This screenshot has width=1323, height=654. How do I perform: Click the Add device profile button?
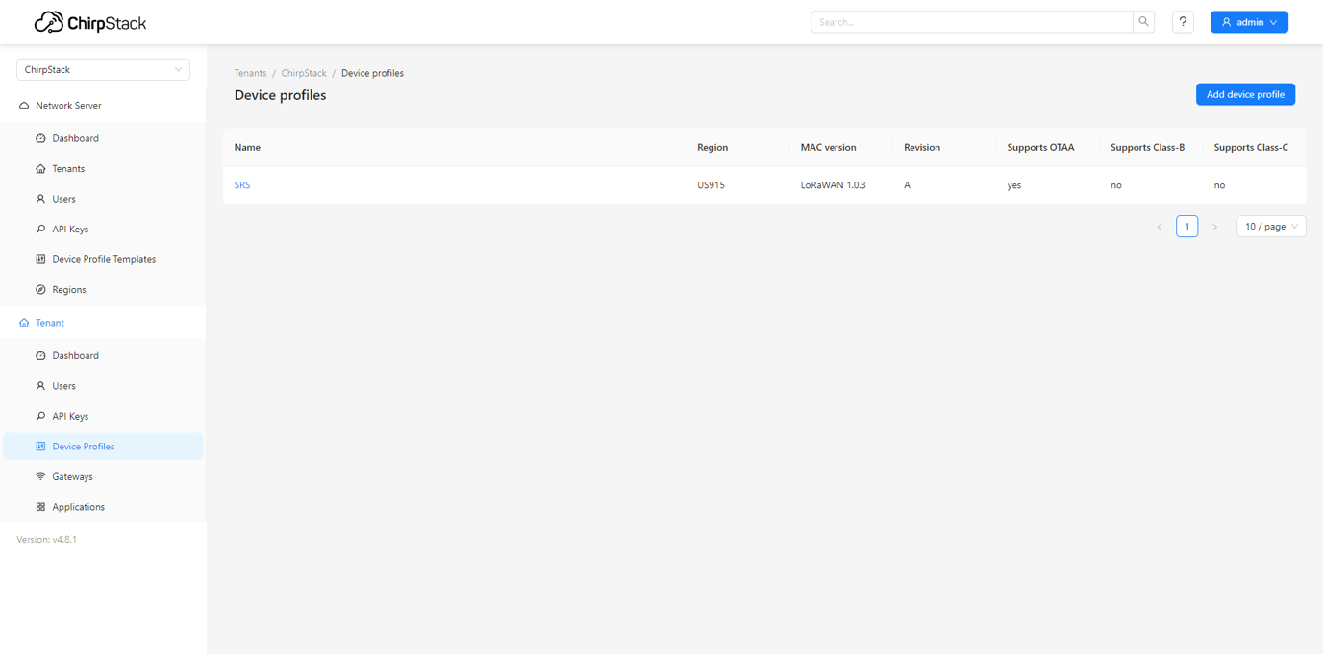click(x=1245, y=94)
